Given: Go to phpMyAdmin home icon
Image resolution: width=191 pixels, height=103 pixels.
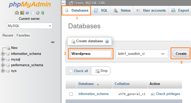Looking at the screenshot, I should (x=17, y=13).
